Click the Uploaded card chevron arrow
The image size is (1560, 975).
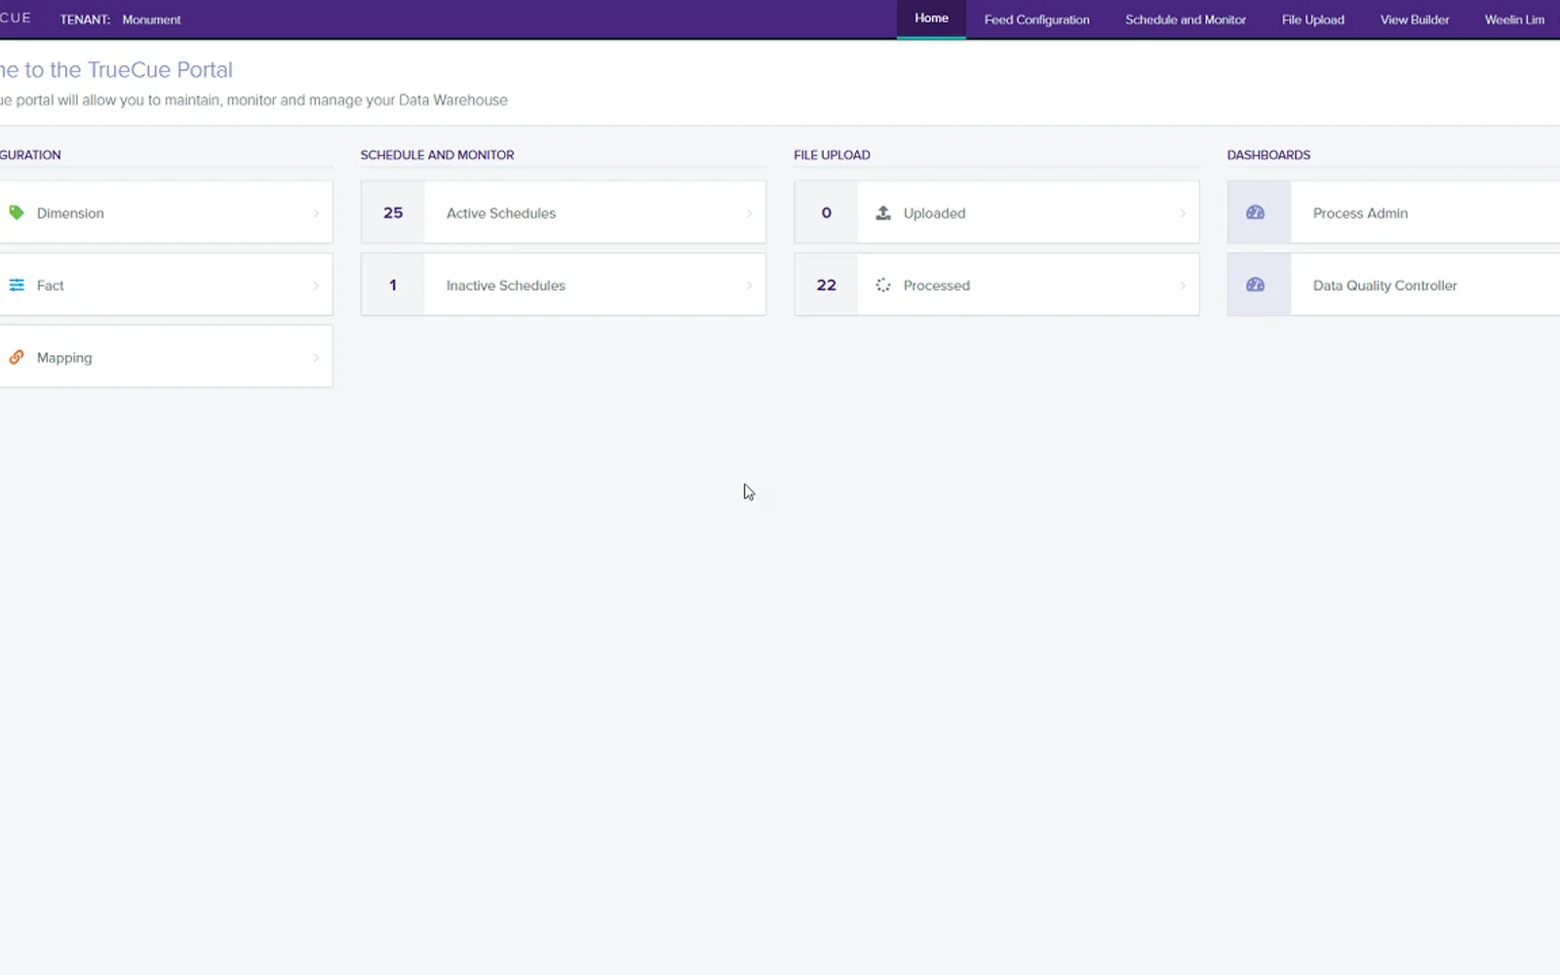coord(1183,214)
